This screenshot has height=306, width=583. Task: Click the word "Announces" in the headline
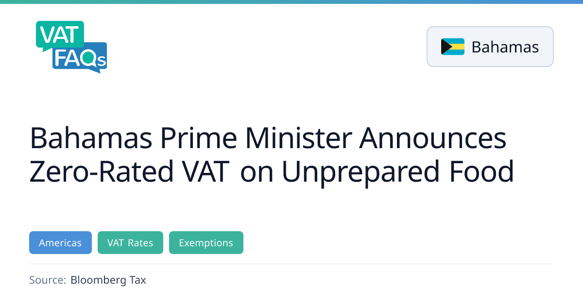[433, 138]
